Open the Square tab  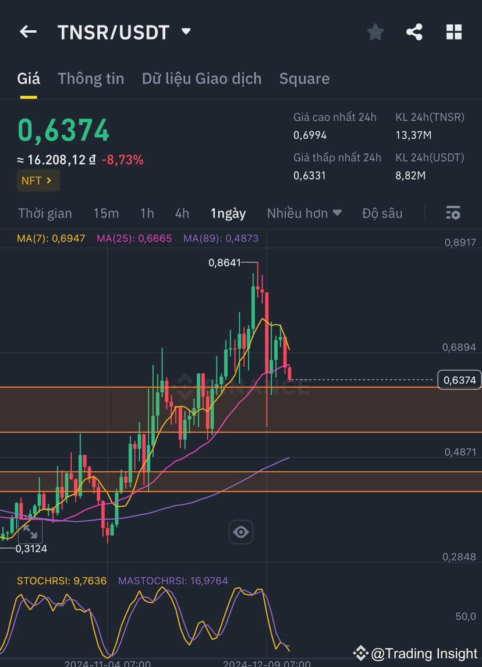click(x=304, y=78)
